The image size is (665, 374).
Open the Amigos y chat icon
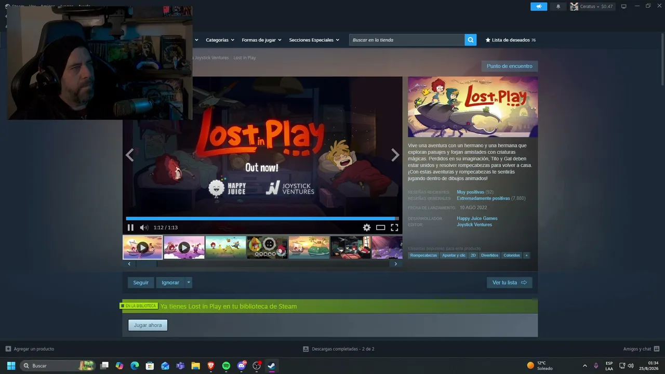pyautogui.click(x=657, y=349)
